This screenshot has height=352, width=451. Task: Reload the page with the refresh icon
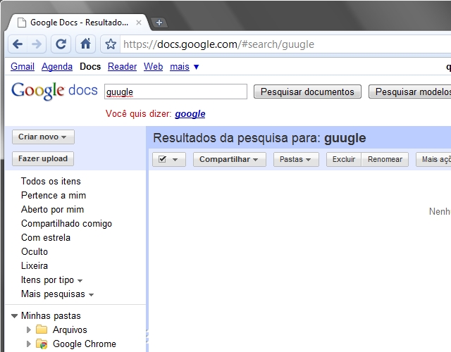61,44
